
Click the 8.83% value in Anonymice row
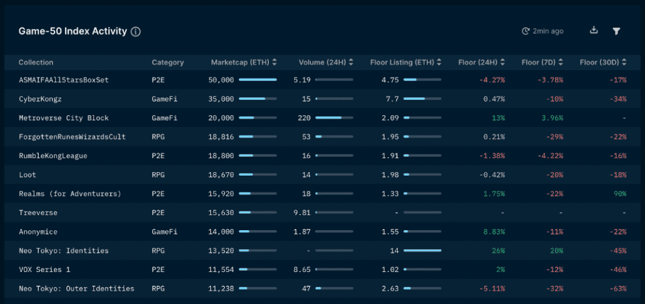click(x=494, y=231)
